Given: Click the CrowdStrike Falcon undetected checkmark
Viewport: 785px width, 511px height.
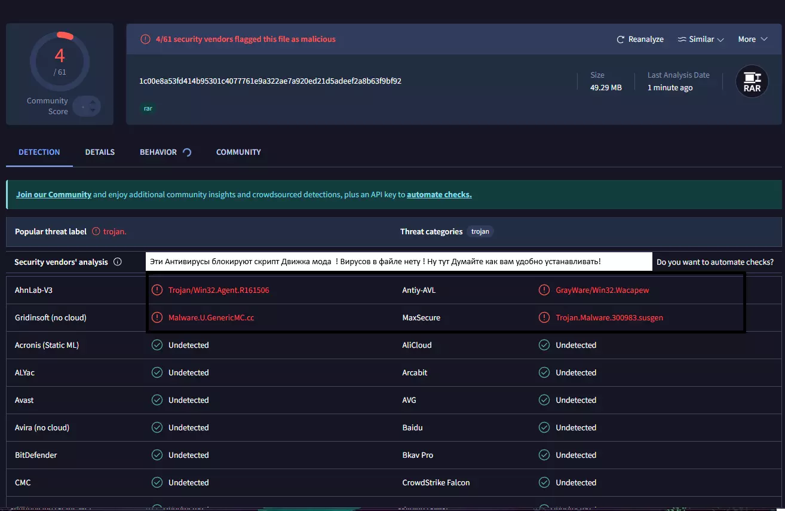Looking at the screenshot, I should pos(544,483).
